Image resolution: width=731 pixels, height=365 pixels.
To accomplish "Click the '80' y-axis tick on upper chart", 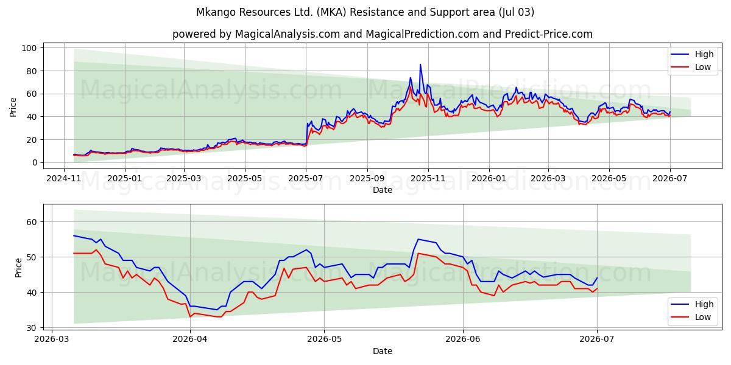I will [x=32, y=71].
